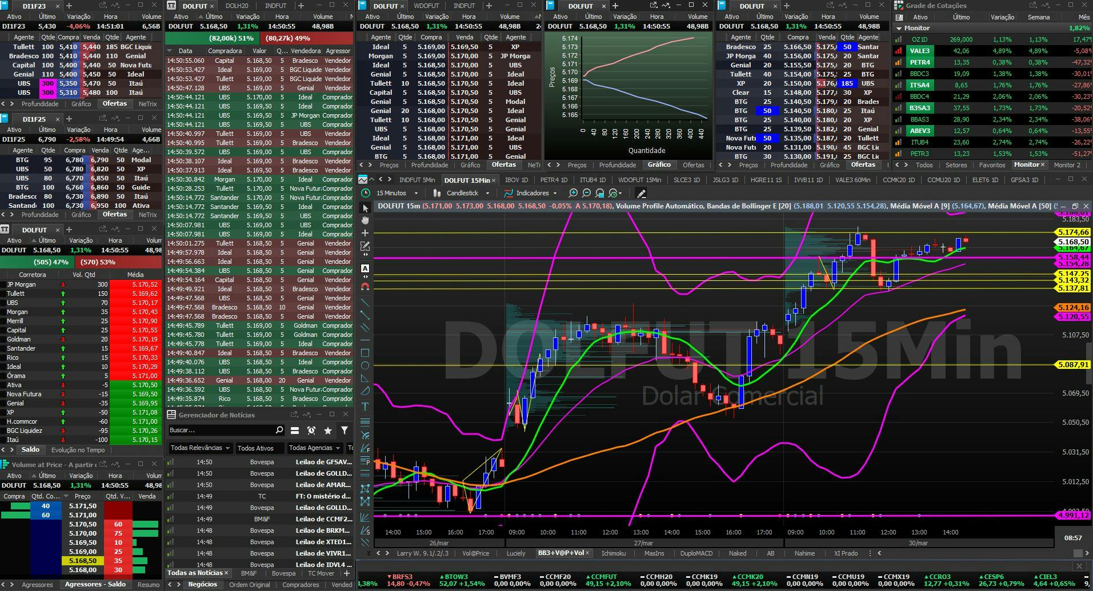The height and width of the screenshot is (591, 1093).
Task: Activate the magnet snap tool
Action: click(x=365, y=287)
